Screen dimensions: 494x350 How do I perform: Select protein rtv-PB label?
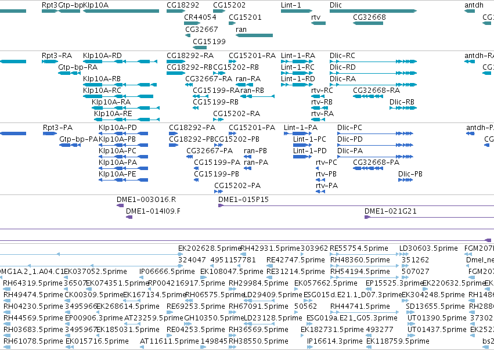pyautogui.click(x=326, y=174)
